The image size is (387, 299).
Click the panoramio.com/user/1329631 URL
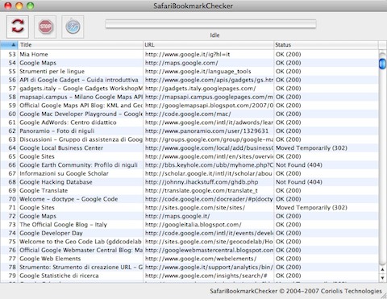206,131
